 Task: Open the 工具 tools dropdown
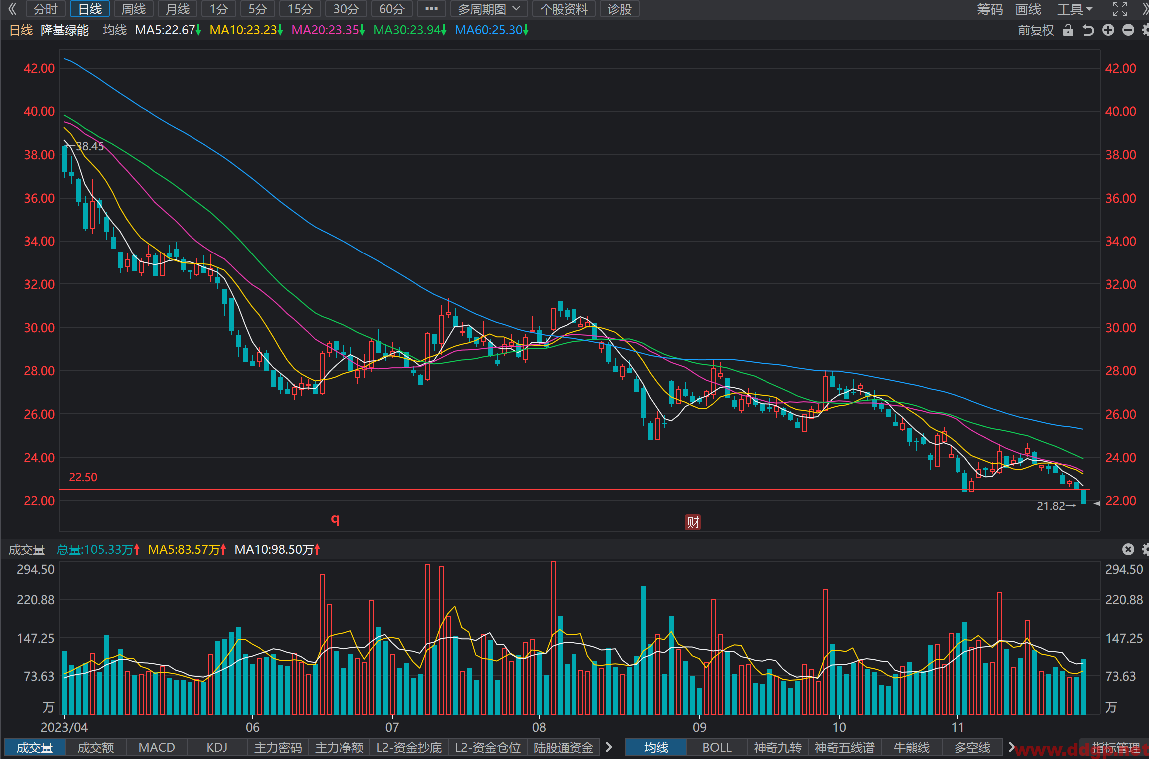click(1075, 9)
